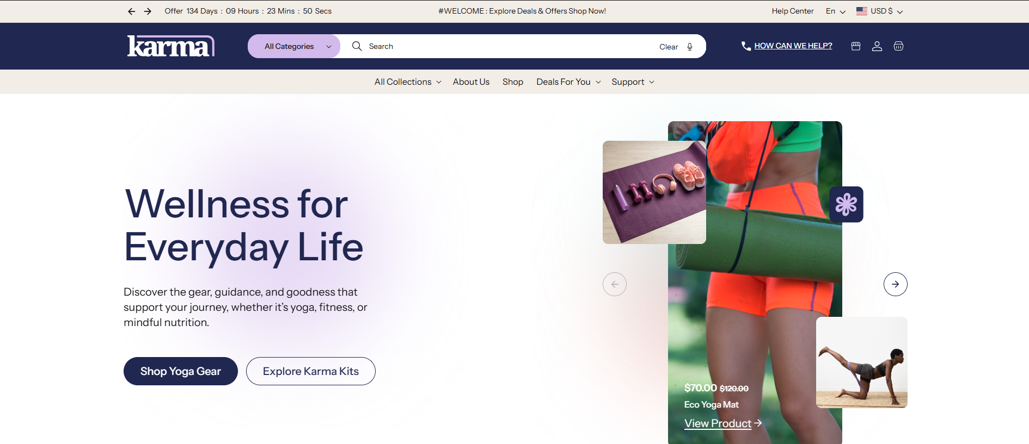1029x444 pixels.
Task: Open the About Us menu item
Action: pyautogui.click(x=471, y=82)
